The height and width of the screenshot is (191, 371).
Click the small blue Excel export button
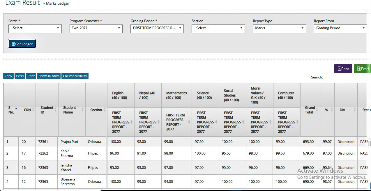point(20,76)
